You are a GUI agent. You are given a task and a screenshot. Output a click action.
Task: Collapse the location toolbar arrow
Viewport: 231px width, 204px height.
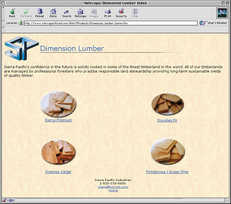[3, 21]
